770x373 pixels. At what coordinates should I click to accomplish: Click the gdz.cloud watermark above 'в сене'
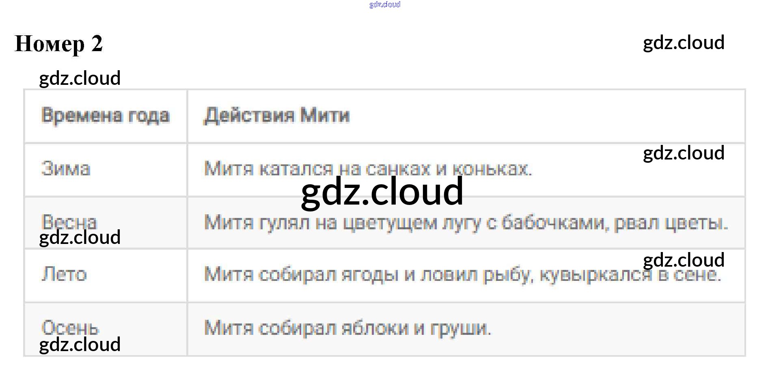click(x=684, y=260)
